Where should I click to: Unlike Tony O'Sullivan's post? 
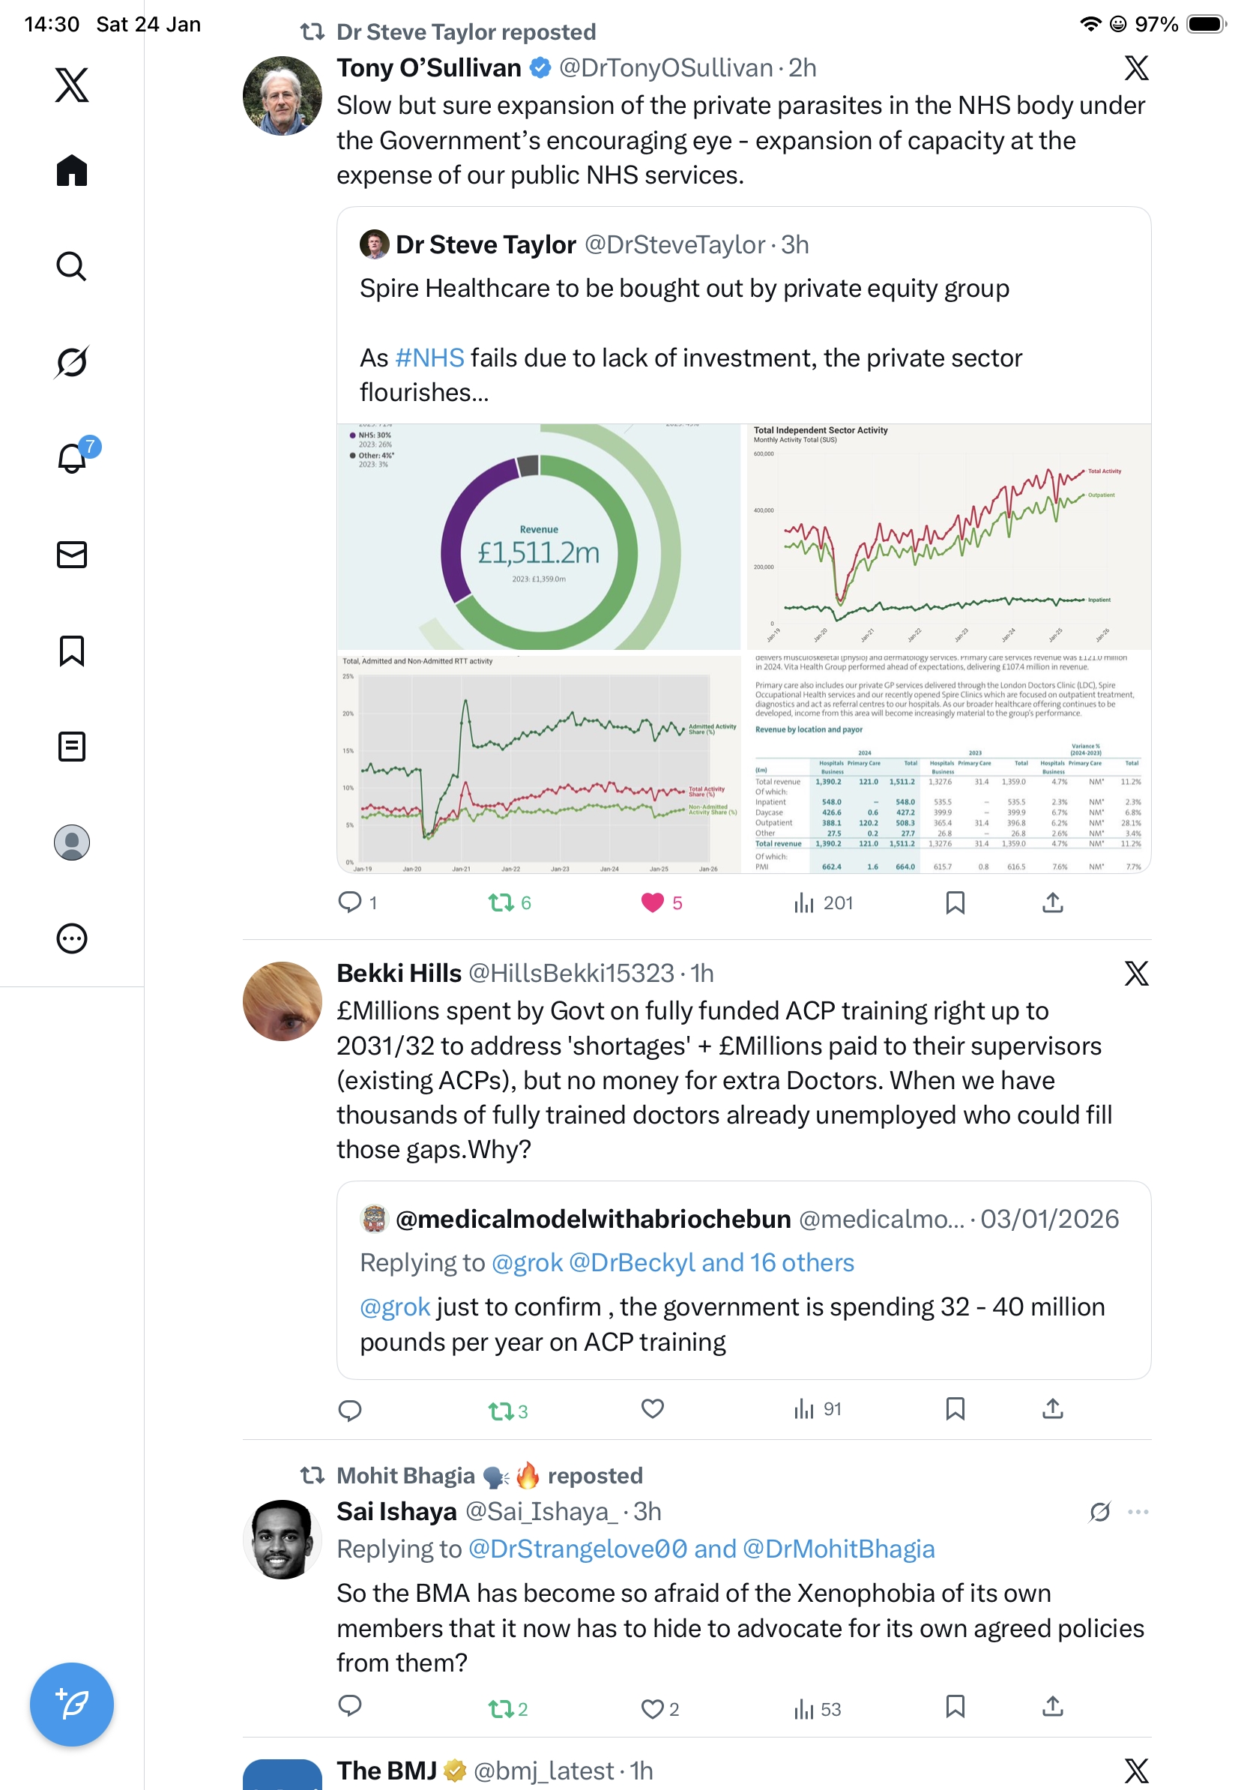(652, 902)
